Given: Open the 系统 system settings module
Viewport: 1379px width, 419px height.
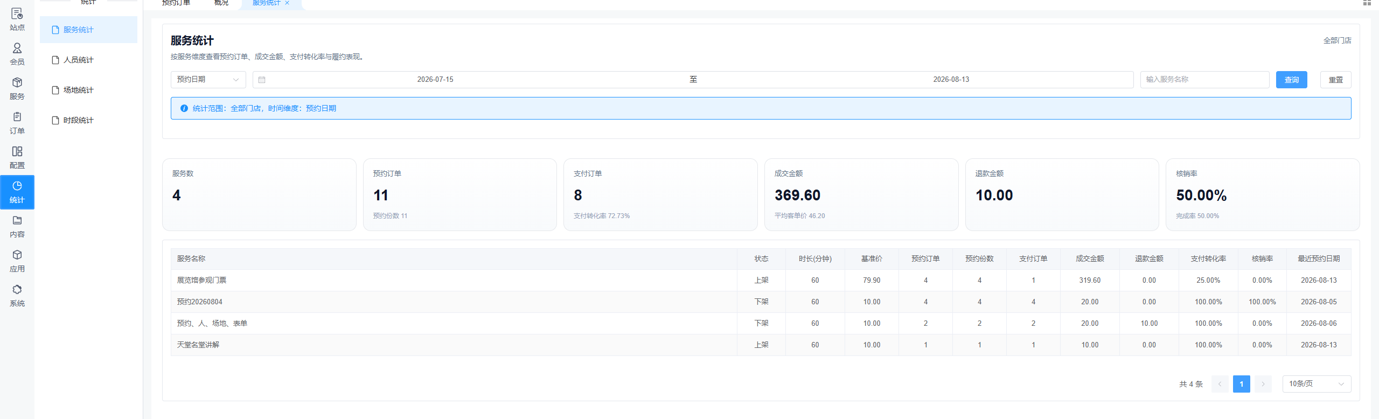Looking at the screenshot, I should 17,296.
